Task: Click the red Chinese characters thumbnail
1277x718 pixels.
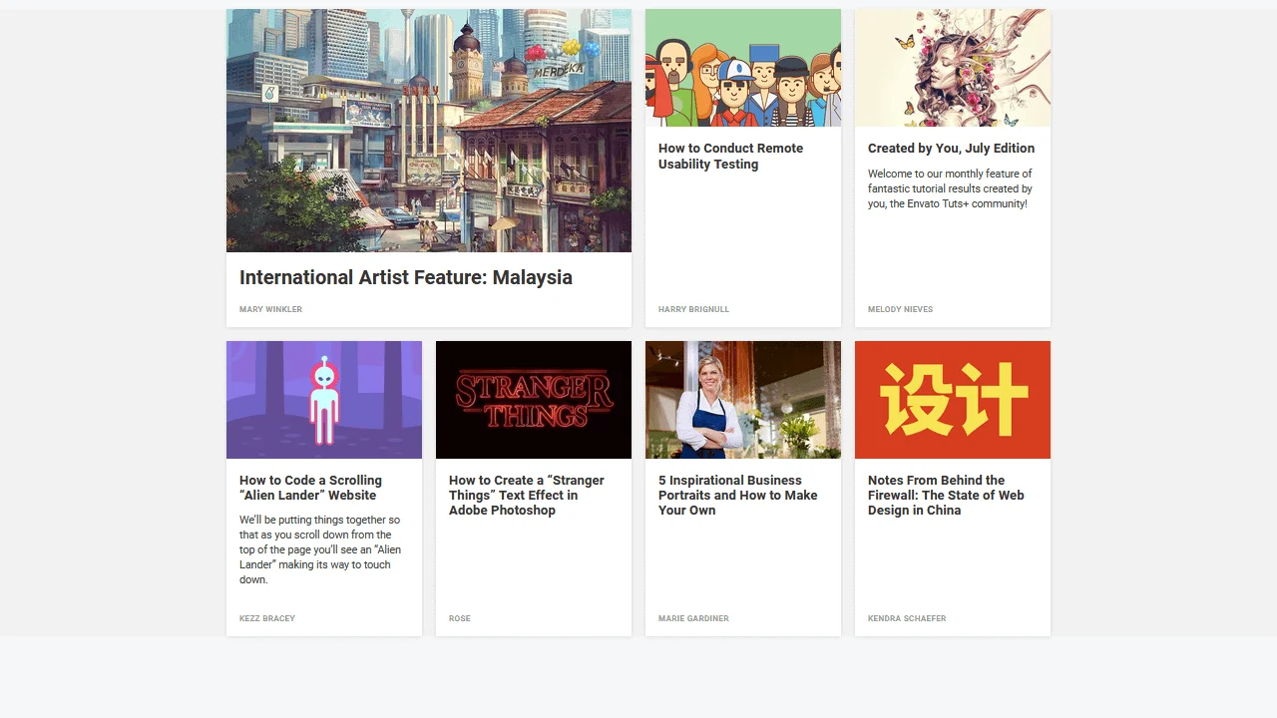Action: [x=952, y=400]
